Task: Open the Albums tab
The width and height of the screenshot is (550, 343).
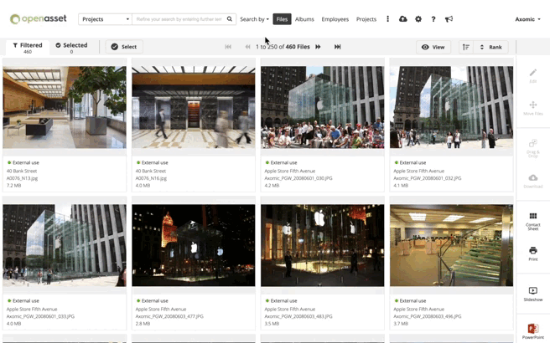Action: [x=304, y=19]
